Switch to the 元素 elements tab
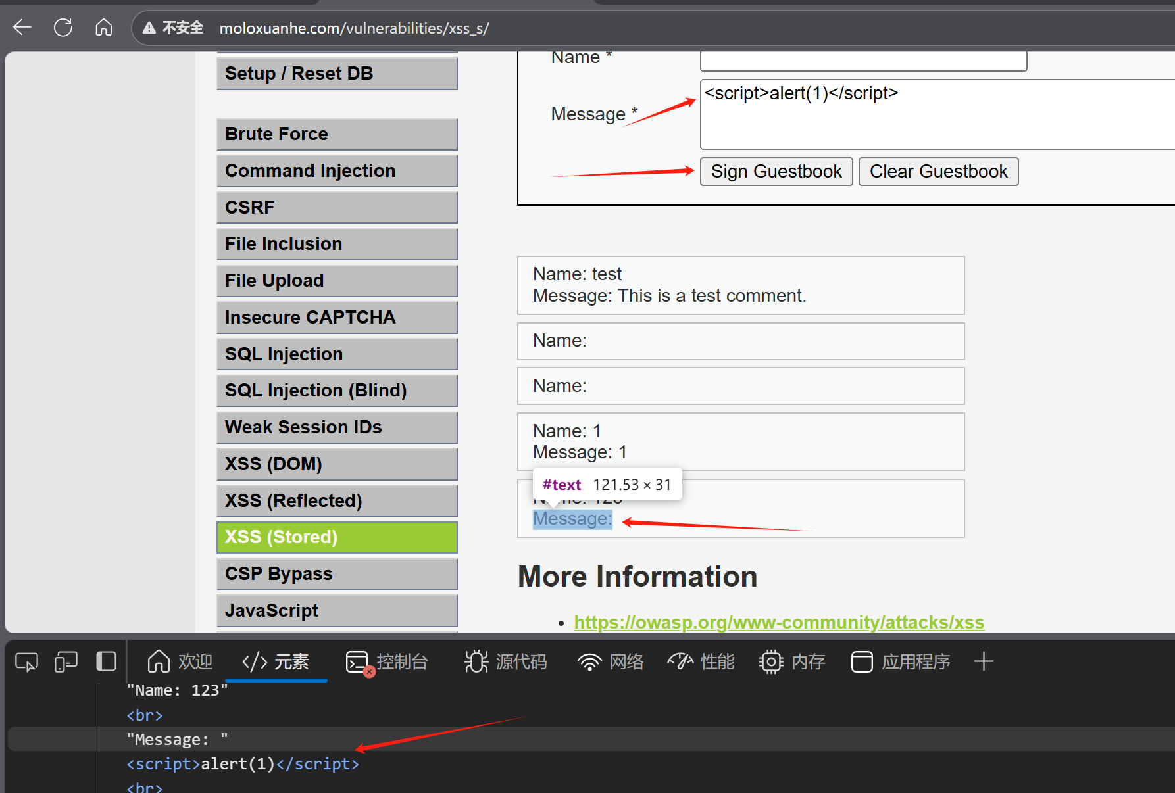 276,661
